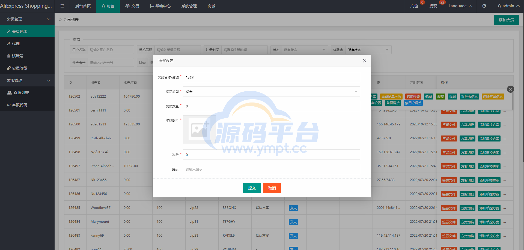Open 试玩号 in the sidebar
The image size is (524, 250).
pos(27,56)
